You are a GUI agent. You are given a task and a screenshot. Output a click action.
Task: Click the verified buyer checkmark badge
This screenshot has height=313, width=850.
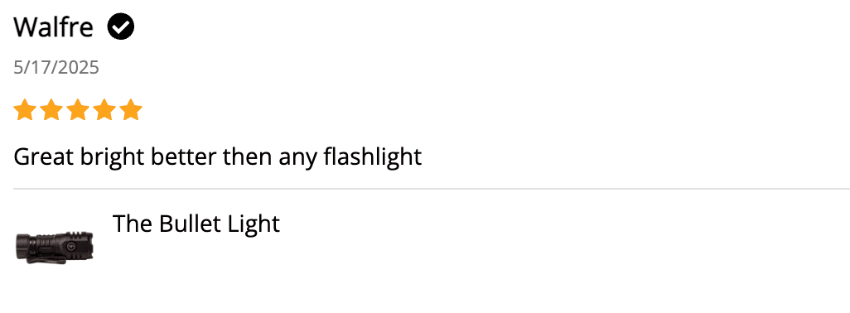pyautogui.click(x=121, y=27)
